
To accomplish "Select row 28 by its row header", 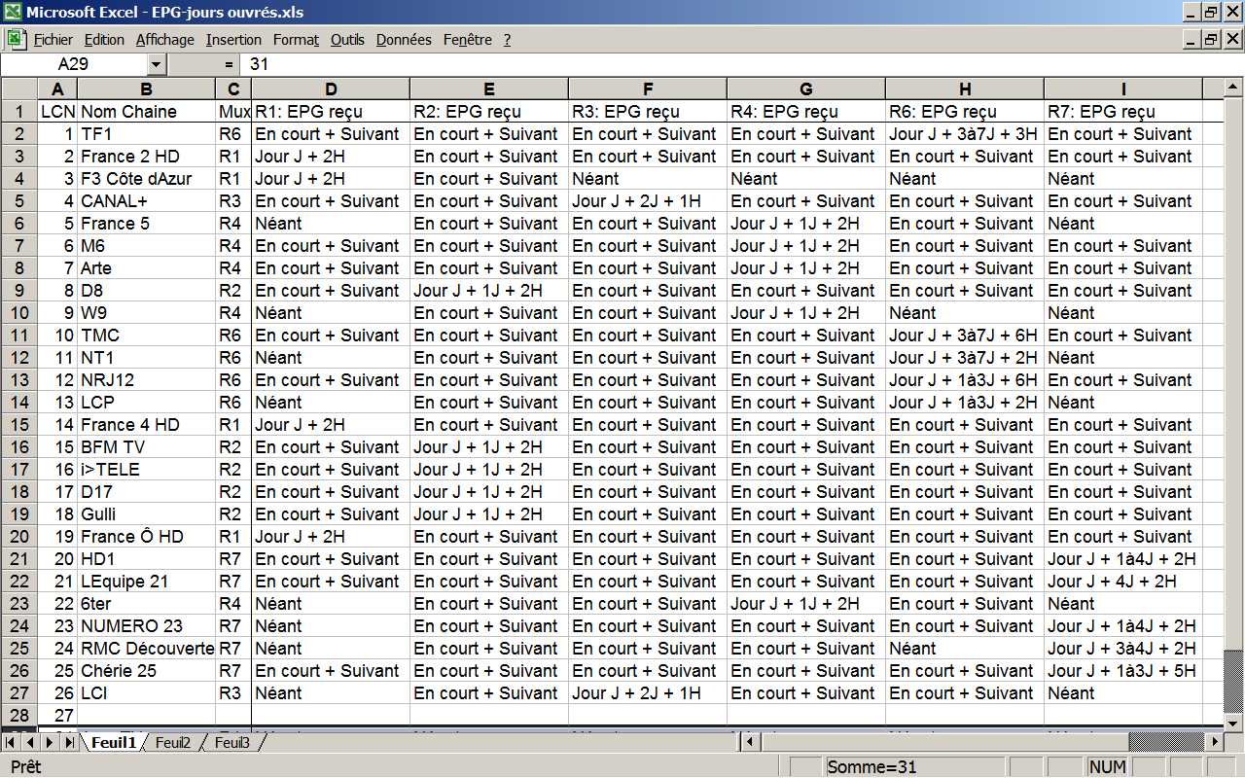I will (x=18, y=716).
